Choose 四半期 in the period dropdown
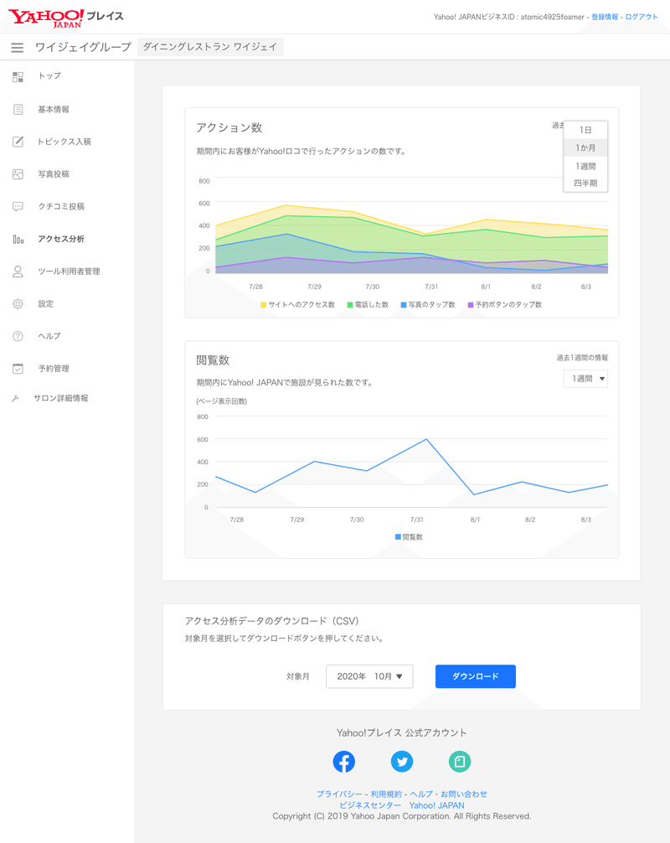The width and height of the screenshot is (670, 843). coord(585,183)
